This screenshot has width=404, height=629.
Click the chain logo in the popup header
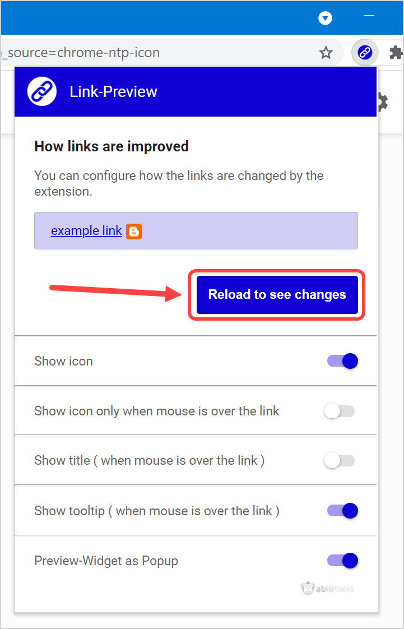point(42,91)
